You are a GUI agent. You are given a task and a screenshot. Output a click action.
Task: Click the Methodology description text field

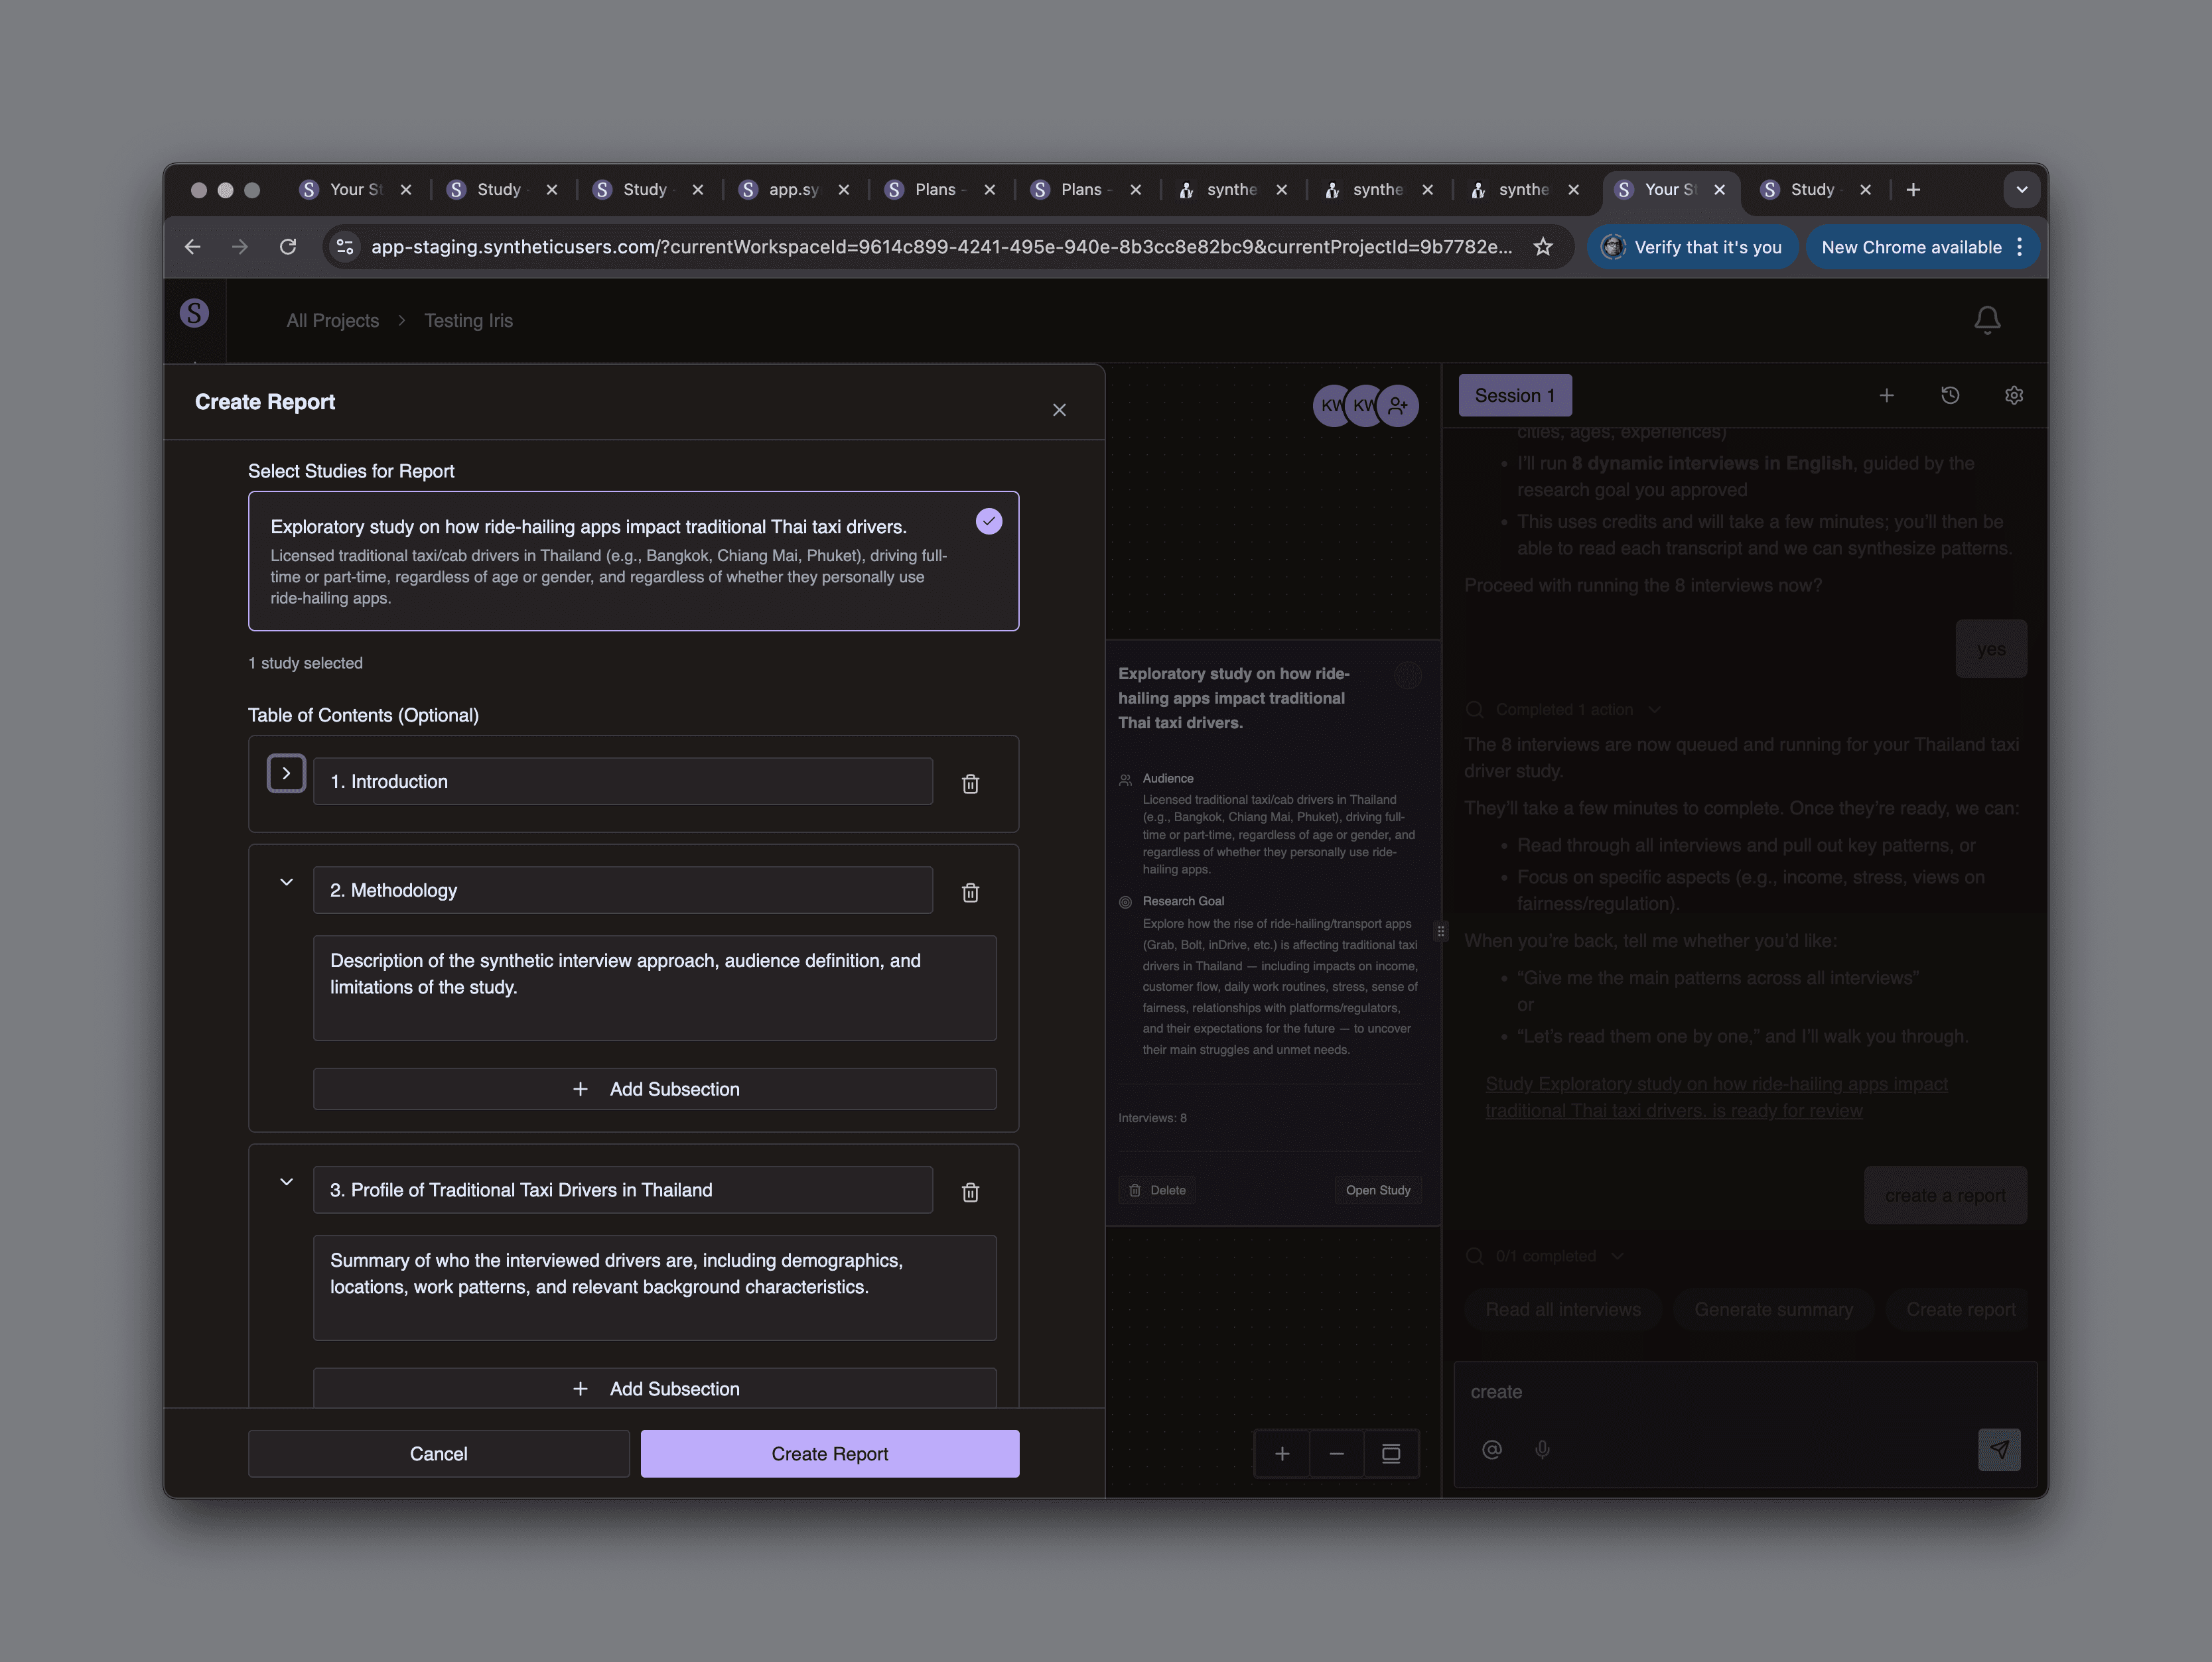coord(654,988)
